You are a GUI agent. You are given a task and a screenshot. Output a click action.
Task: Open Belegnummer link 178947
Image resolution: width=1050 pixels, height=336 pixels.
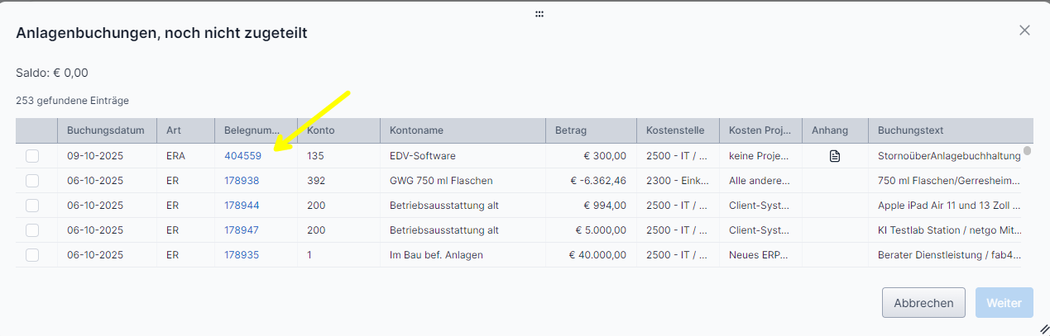(x=242, y=230)
